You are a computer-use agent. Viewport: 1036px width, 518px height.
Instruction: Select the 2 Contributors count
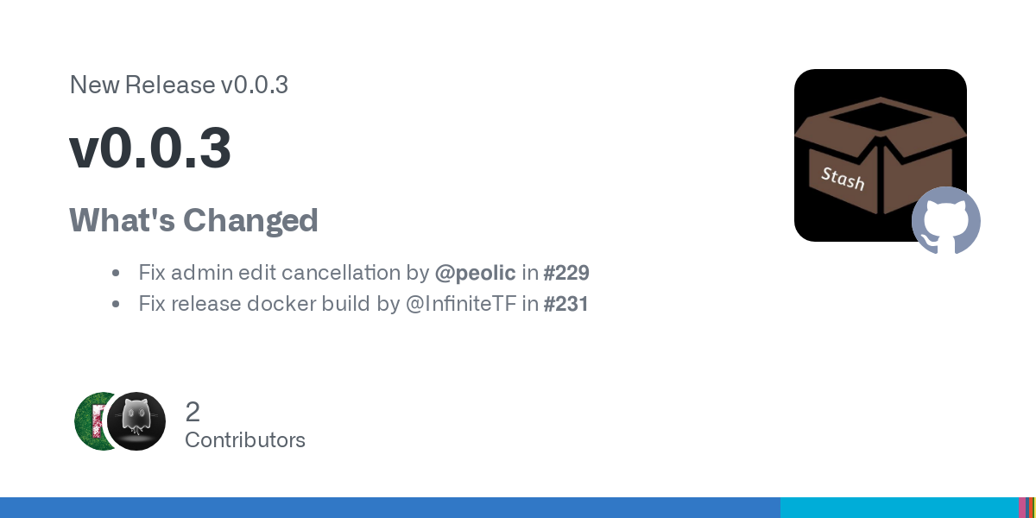coord(245,425)
